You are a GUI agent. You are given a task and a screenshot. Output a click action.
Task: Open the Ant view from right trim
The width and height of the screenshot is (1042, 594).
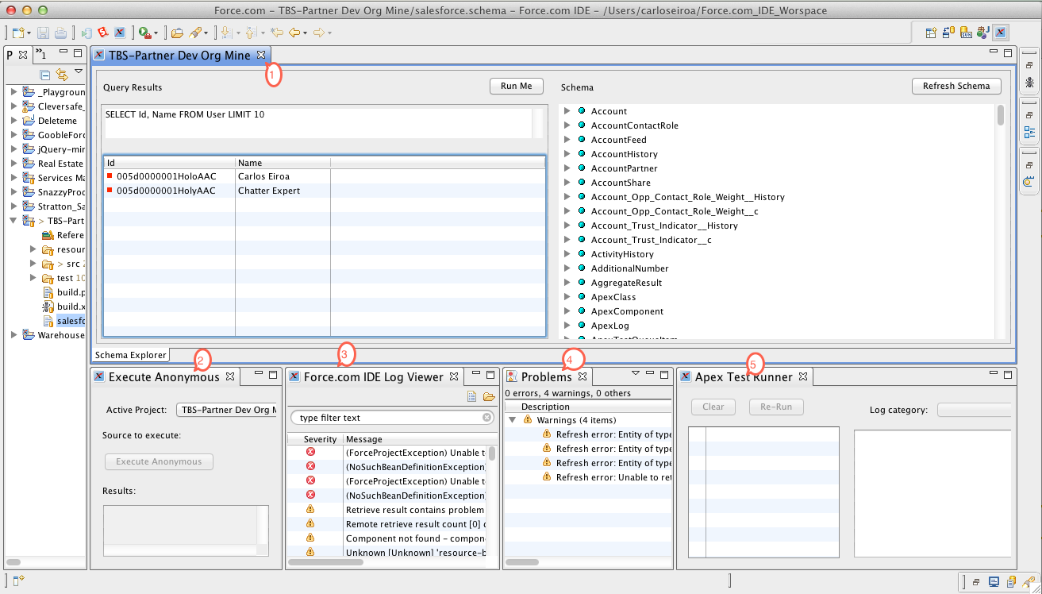click(1029, 82)
